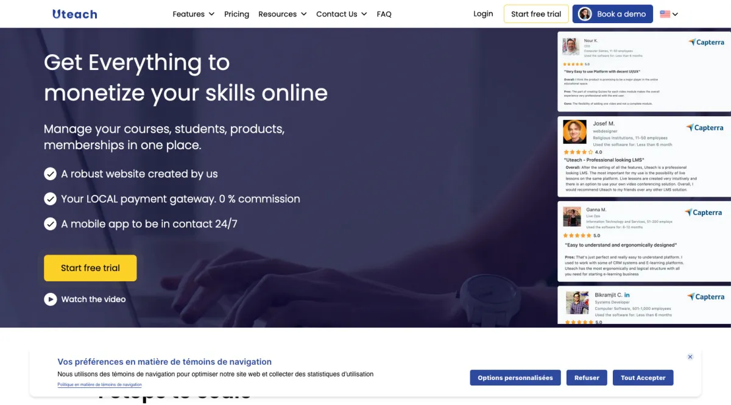Click Ganna M. profile photo
This screenshot has height=405, width=731.
572,217
